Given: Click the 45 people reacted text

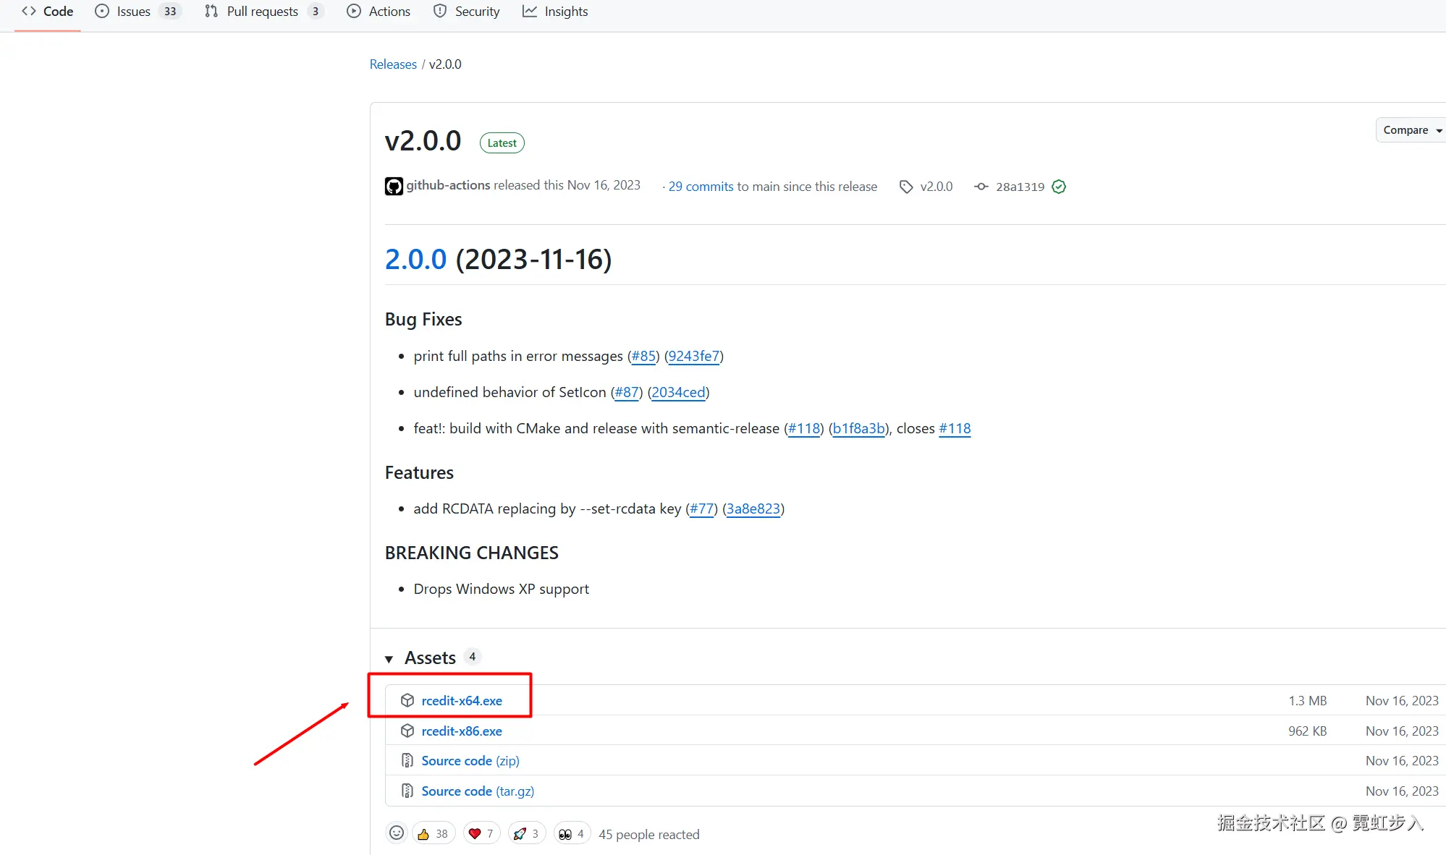Looking at the screenshot, I should coord(649,835).
